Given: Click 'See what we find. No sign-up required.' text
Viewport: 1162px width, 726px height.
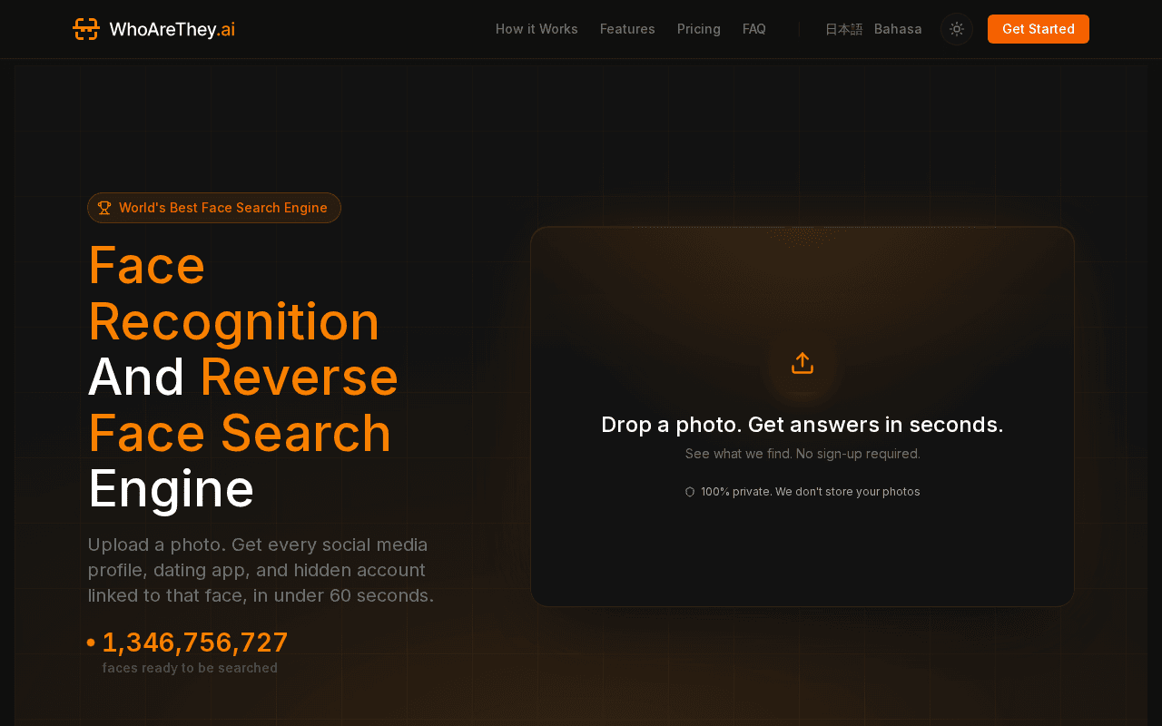Looking at the screenshot, I should [x=803, y=454].
